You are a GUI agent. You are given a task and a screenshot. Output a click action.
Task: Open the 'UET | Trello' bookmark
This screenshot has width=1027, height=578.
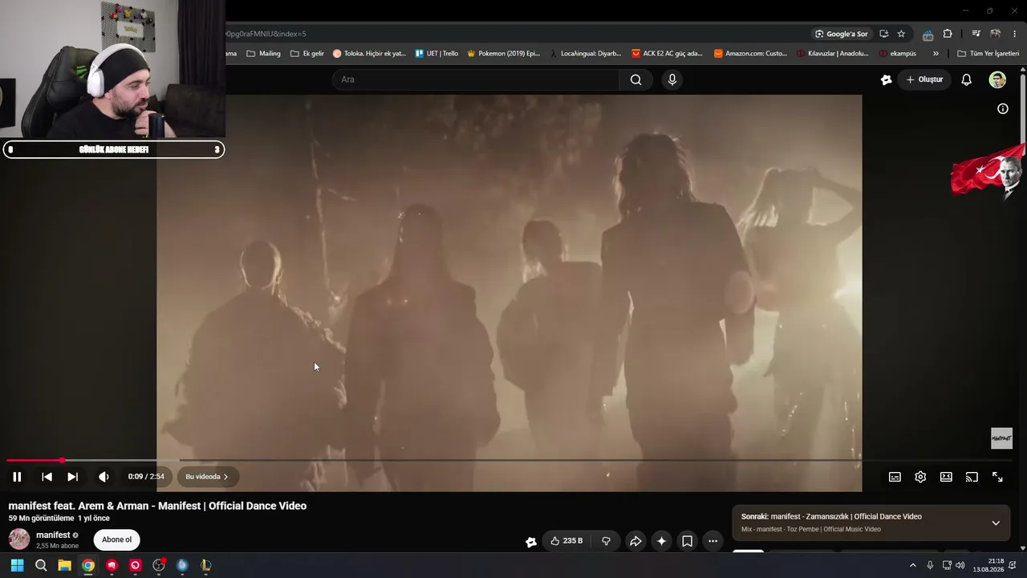(x=436, y=54)
